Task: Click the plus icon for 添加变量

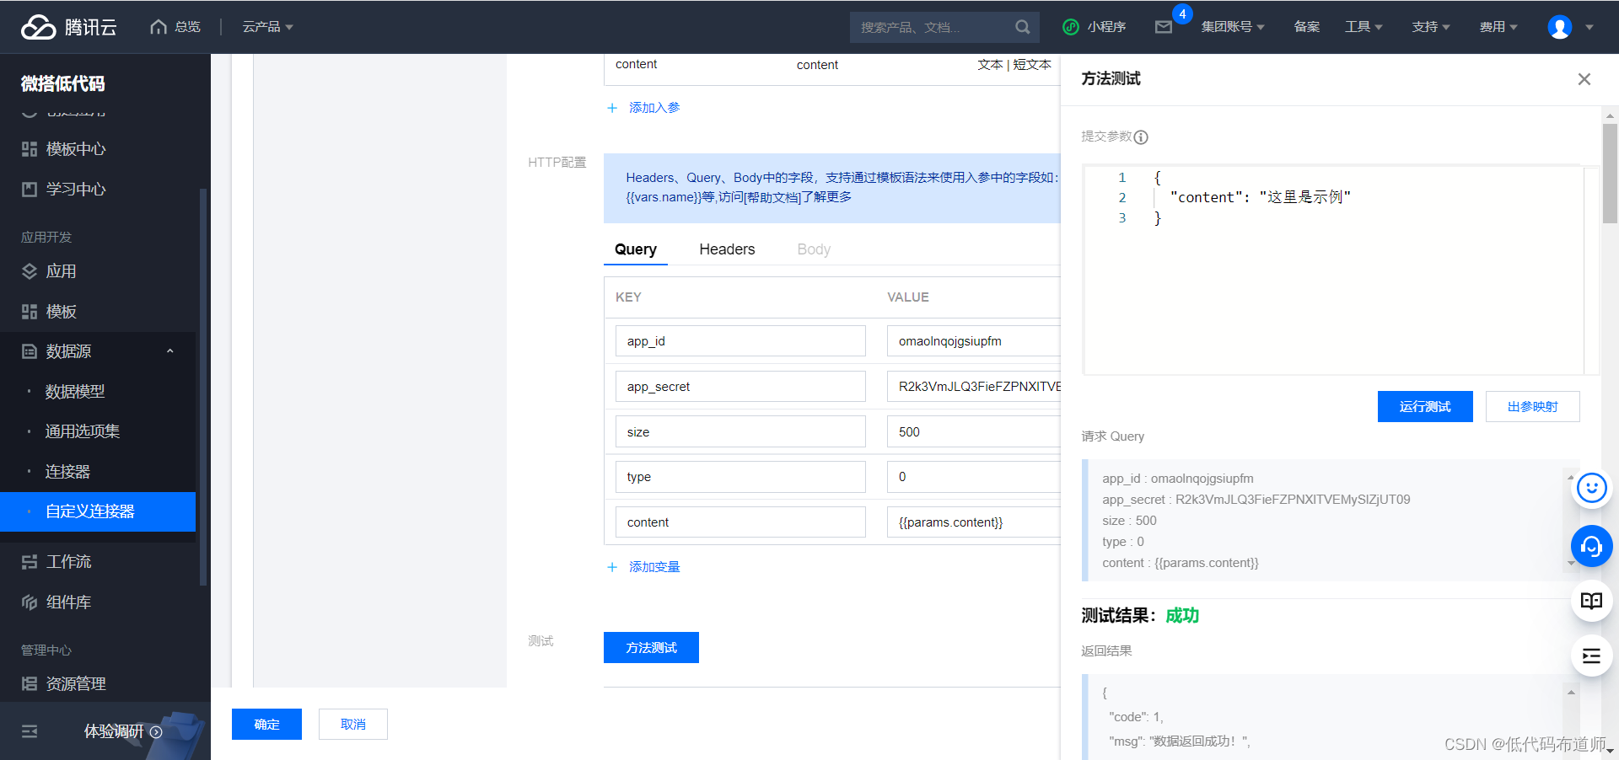Action: tap(612, 567)
